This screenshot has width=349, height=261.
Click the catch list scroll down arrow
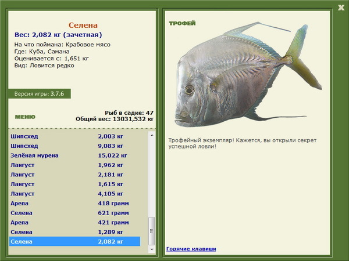click(x=152, y=249)
